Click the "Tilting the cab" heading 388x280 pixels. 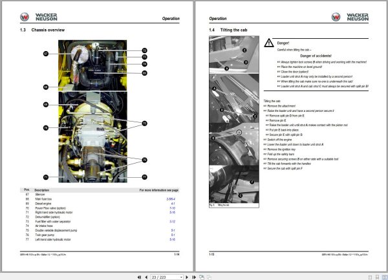tap(233, 30)
